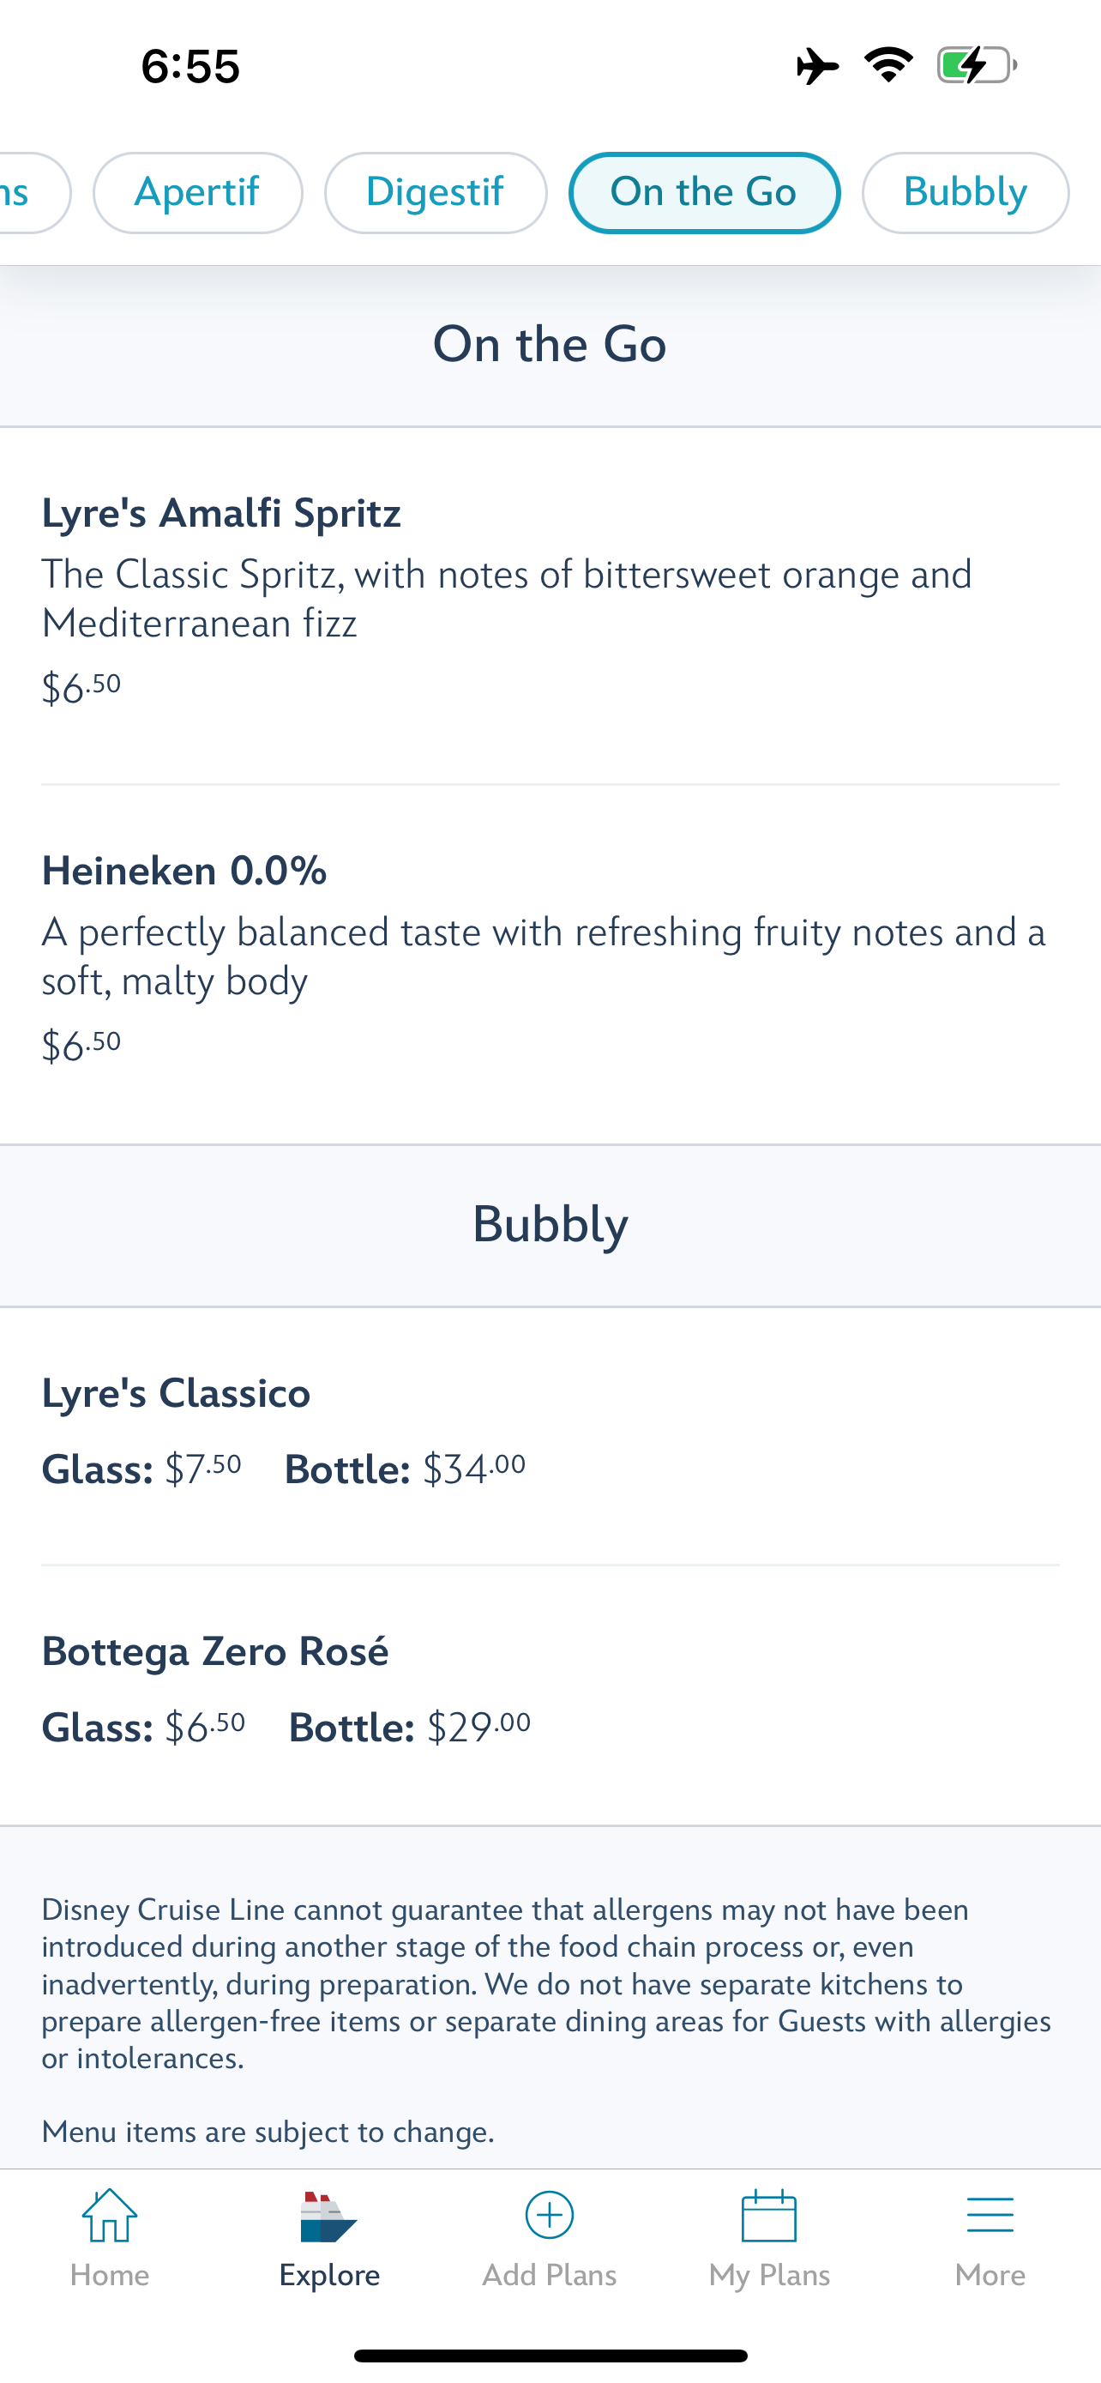Screen dimensions: 1101x2383
Task: Choose the Bottega Zero Rosé entry
Action: point(550,1695)
